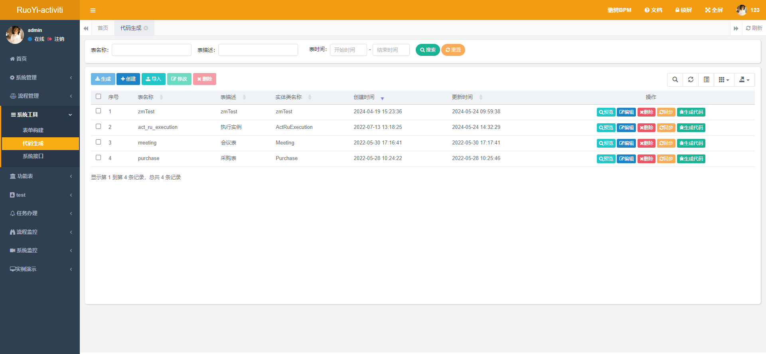Open the 开始时间 date field
766x354 pixels.
click(x=348, y=50)
